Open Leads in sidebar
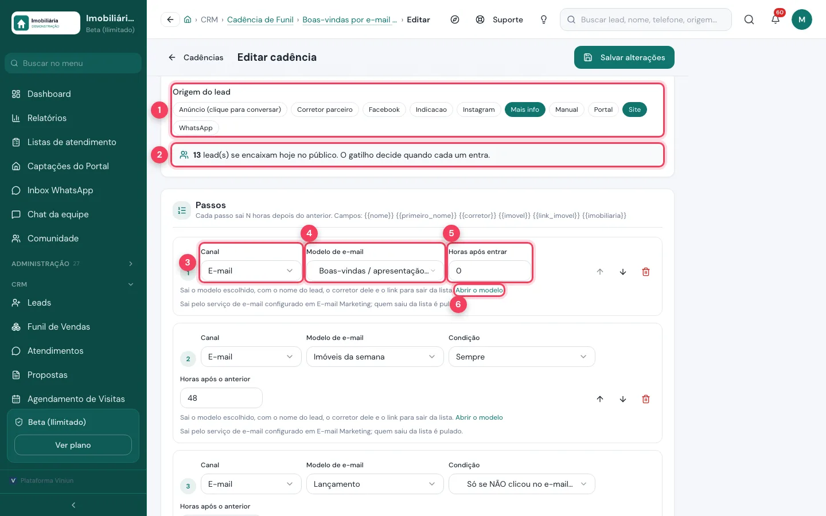This screenshot has height=516, width=826. click(73, 303)
